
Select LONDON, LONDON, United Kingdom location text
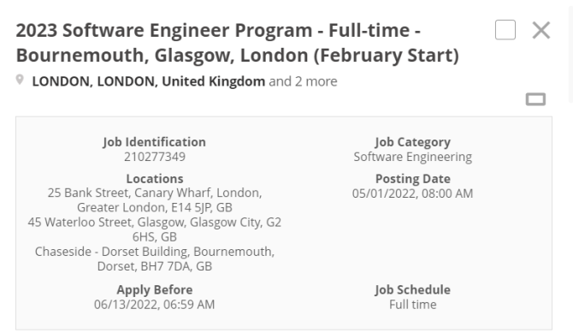148,81
